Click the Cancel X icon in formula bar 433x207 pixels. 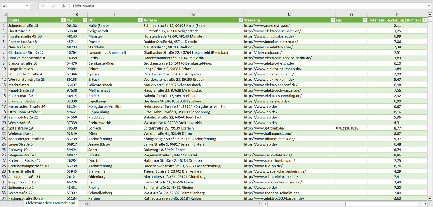(43, 6)
